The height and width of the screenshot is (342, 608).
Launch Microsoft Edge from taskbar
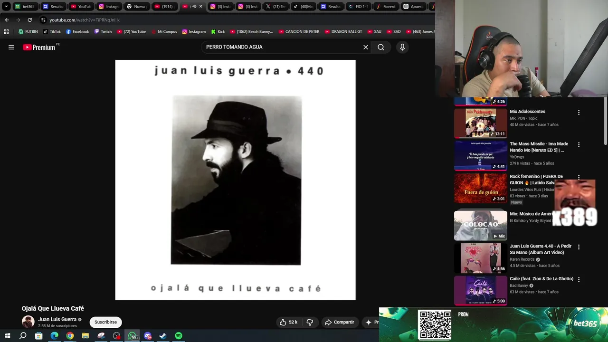pos(54,336)
